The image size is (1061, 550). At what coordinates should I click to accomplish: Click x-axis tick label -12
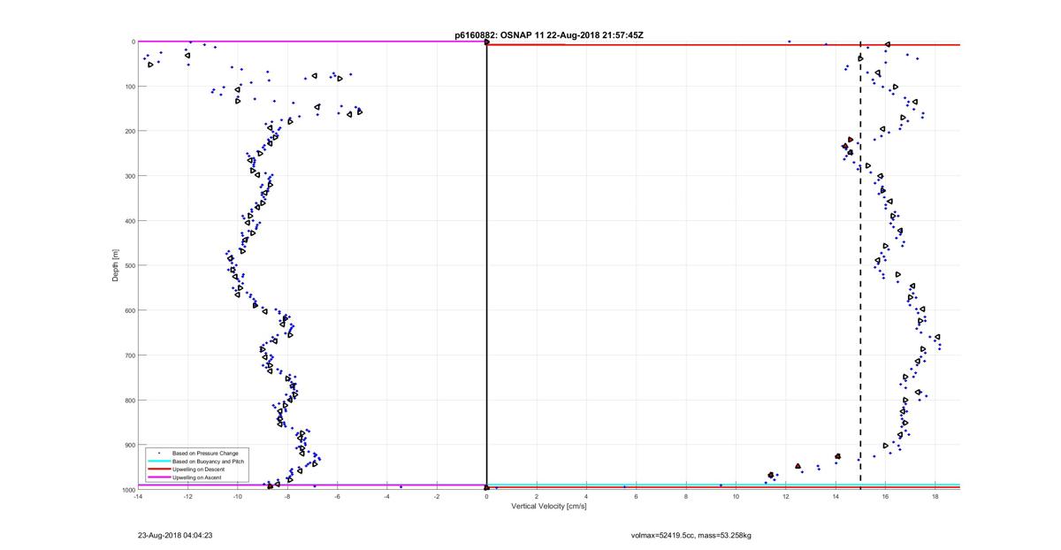187,497
